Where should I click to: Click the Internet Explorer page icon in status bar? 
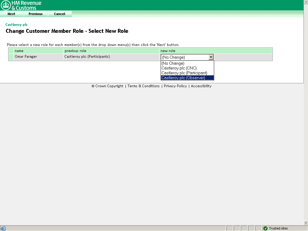pyautogui.click(x=3, y=228)
